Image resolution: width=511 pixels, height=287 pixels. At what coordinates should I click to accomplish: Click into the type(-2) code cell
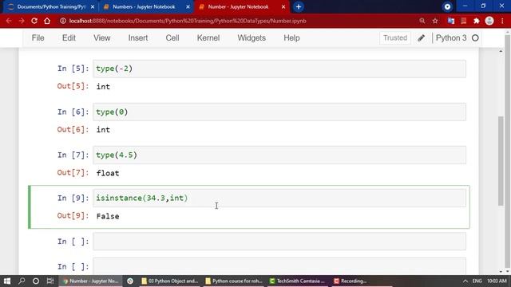click(x=279, y=69)
